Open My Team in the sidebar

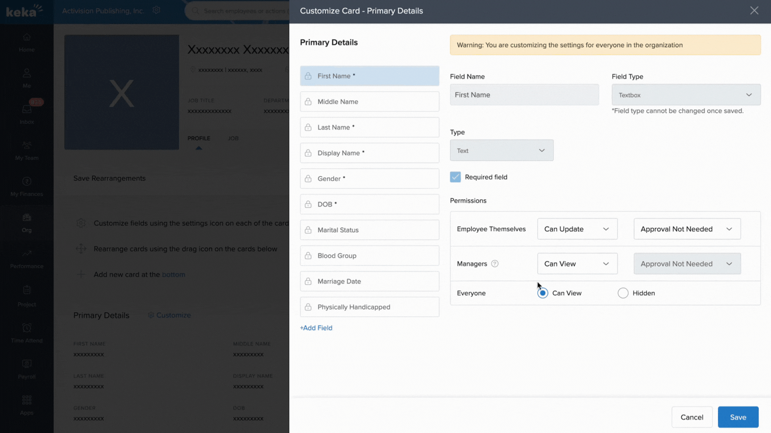tap(27, 151)
